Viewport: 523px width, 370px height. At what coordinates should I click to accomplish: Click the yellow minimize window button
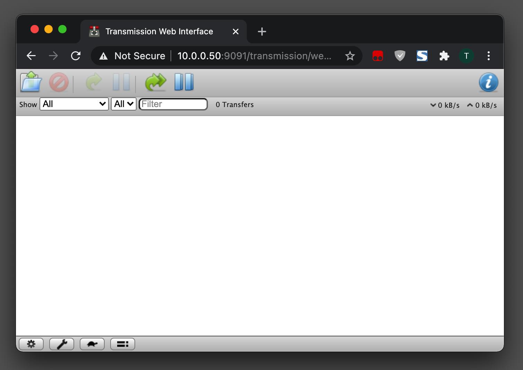click(49, 29)
